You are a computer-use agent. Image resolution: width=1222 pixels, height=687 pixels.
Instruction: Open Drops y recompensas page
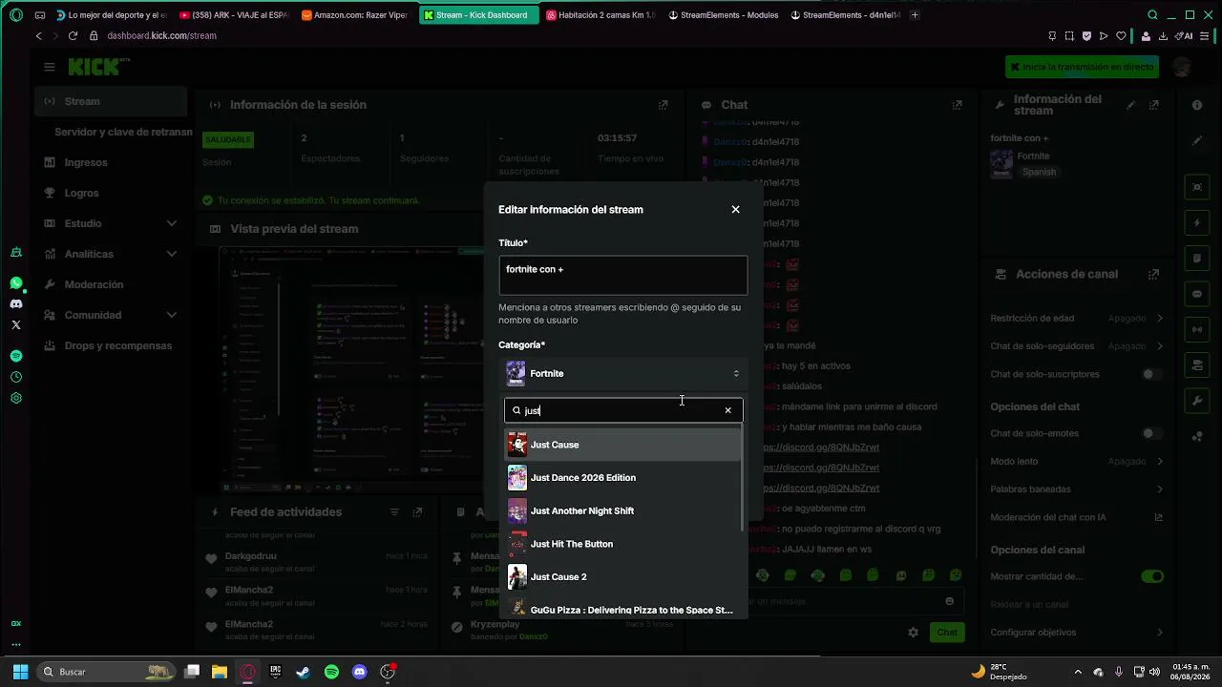pyautogui.click(x=111, y=345)
